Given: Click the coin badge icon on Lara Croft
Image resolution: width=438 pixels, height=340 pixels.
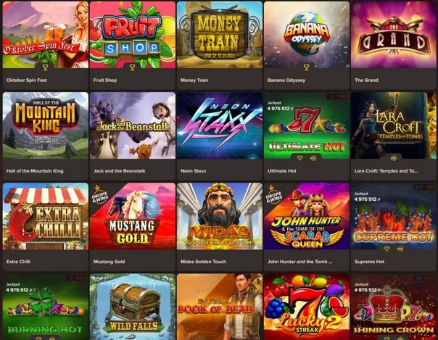Looking at the screenshot, I should (x=393, y=158).
